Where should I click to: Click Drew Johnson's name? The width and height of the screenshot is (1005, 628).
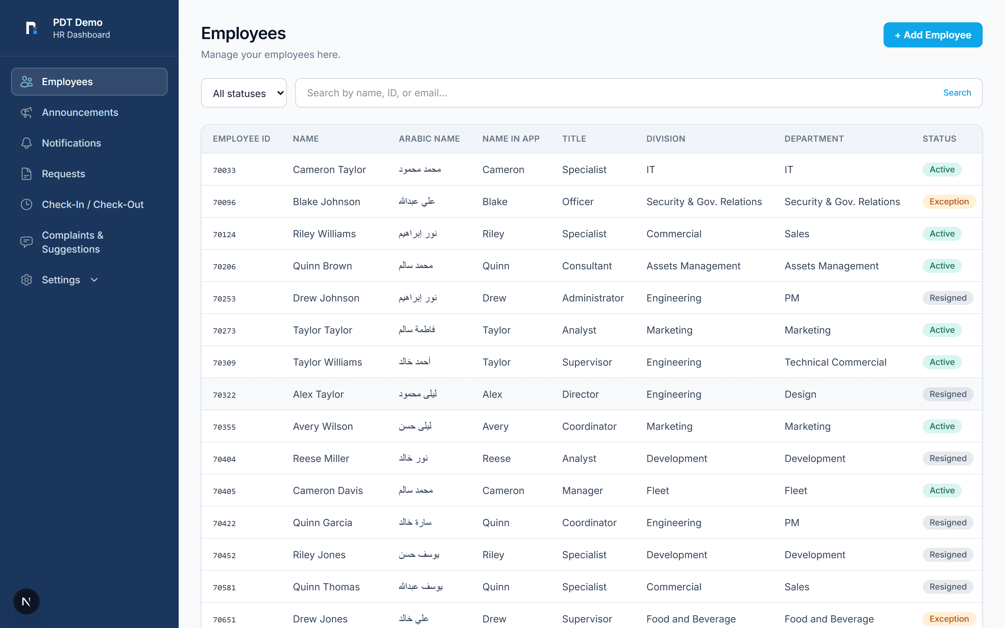pos(326,298)
